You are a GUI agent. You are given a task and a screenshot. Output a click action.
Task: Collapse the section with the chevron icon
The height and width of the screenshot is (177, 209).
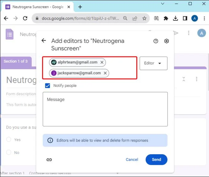coord(184,79)
